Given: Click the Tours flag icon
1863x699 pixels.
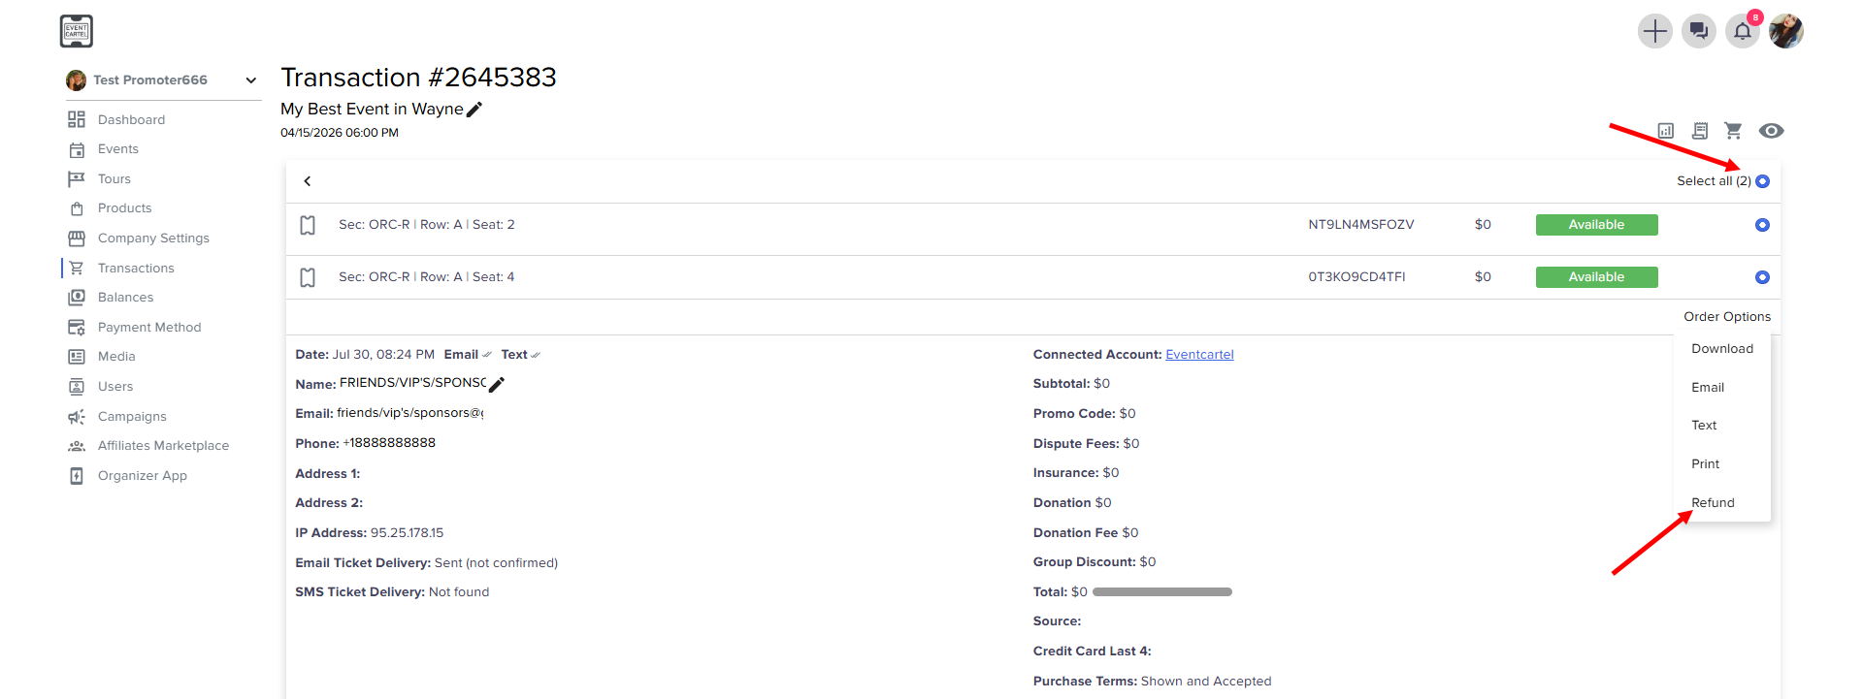Looking at the screenshot, I should [77, 179].
